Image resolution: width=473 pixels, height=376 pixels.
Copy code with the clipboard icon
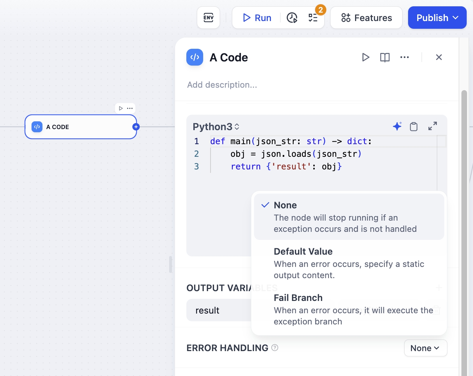414,126
